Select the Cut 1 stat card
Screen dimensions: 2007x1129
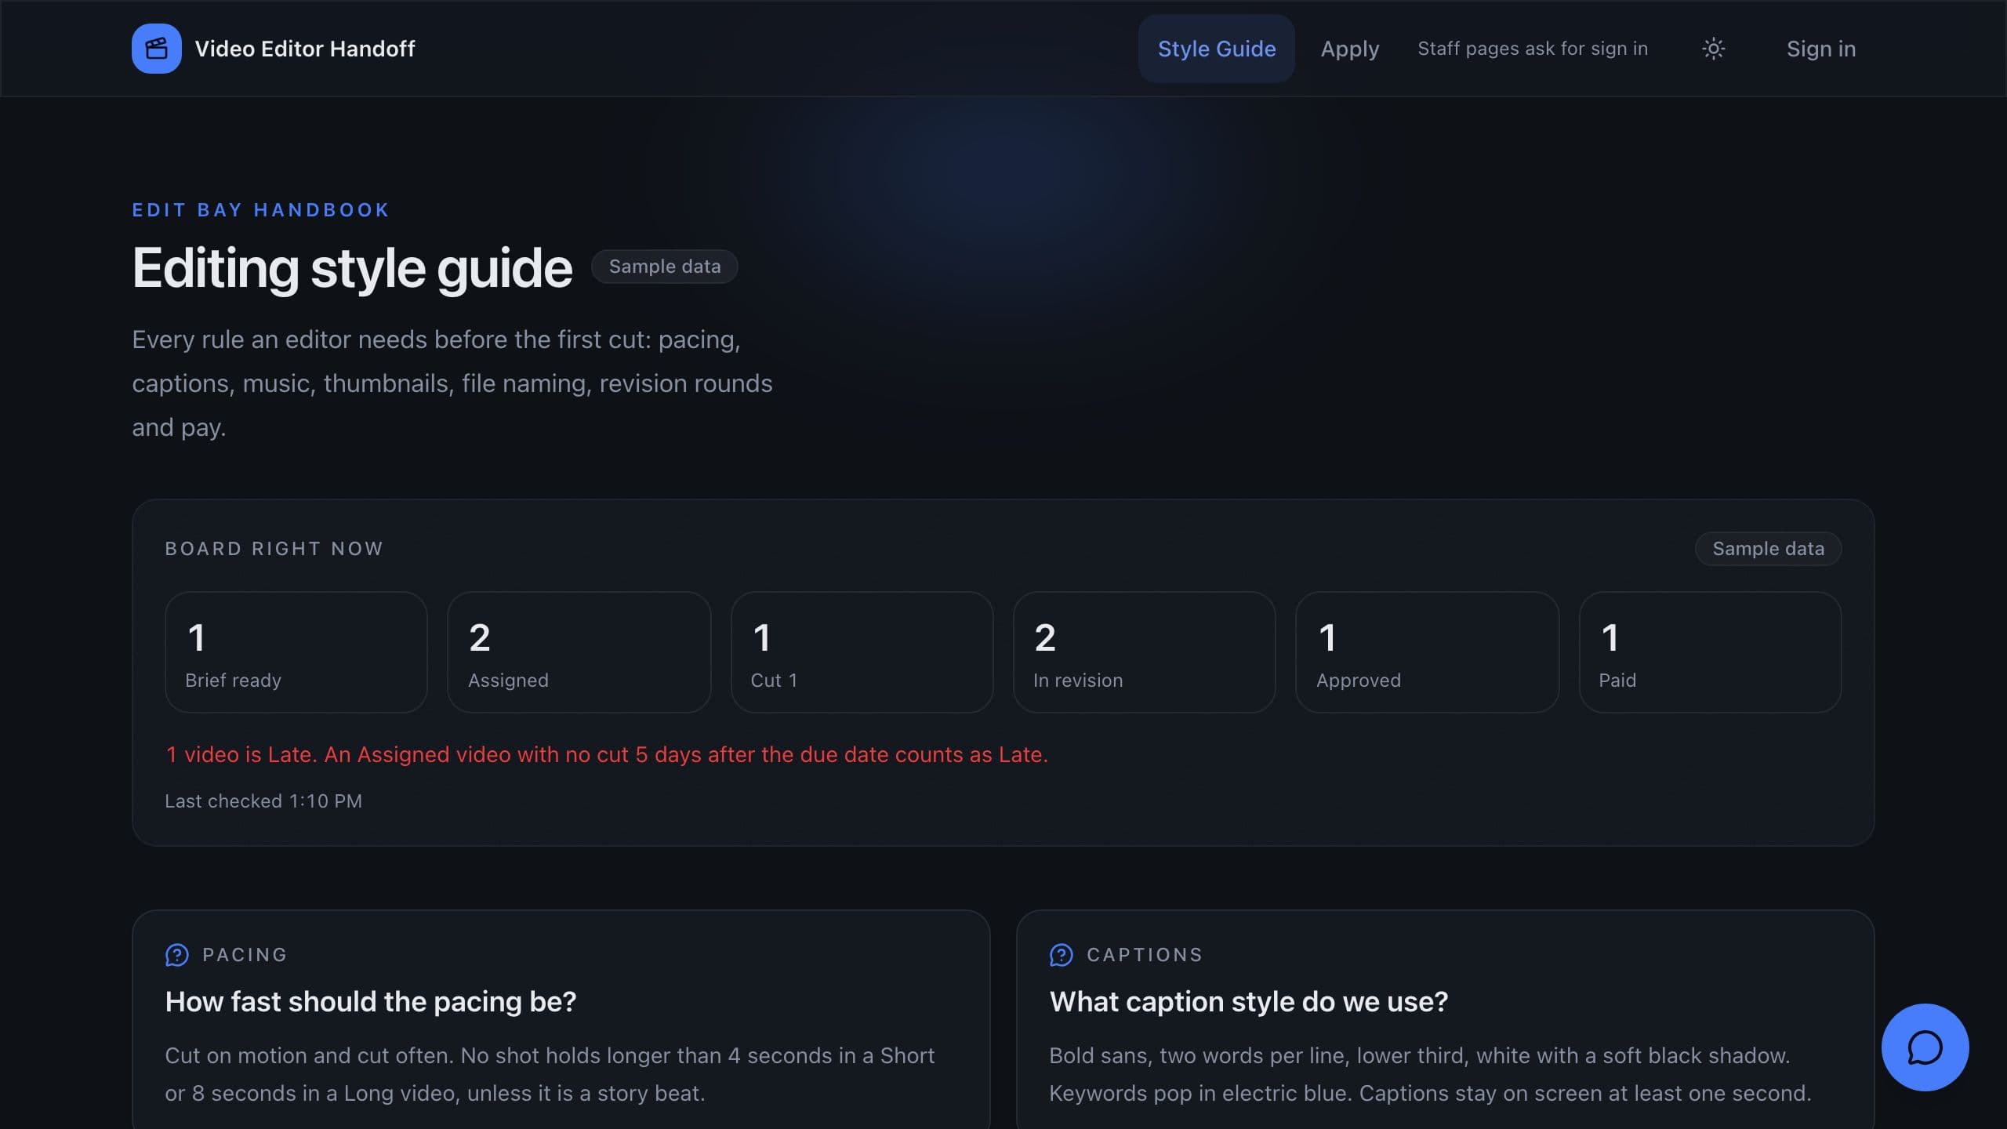(862, 652)
